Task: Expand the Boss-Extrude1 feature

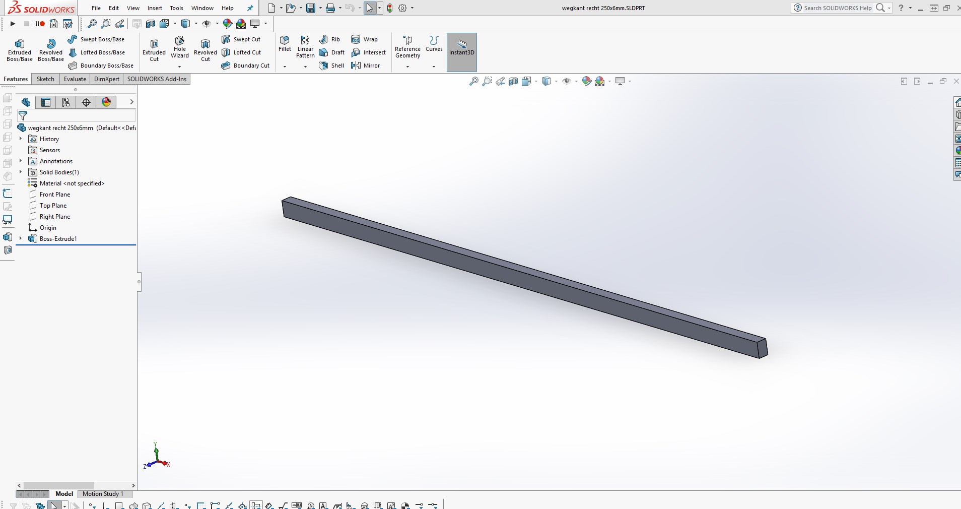Action: pyautogui.click(x=21, y=238)
